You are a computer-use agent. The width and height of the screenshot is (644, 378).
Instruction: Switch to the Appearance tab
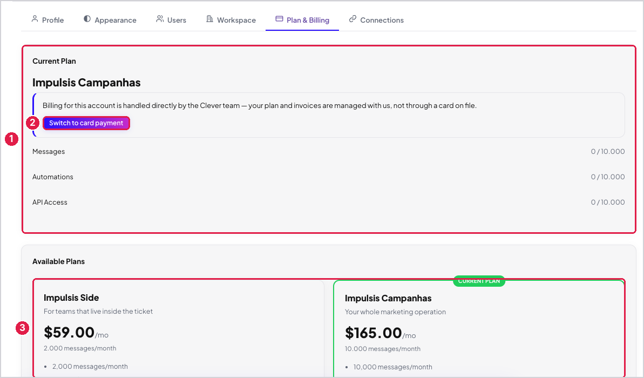pyautogui.click(x=110, y=20)
